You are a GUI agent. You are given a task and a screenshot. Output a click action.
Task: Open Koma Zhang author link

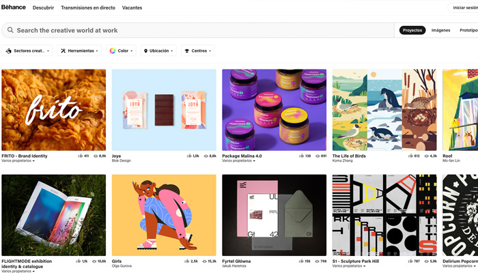[x=342, y=160]
